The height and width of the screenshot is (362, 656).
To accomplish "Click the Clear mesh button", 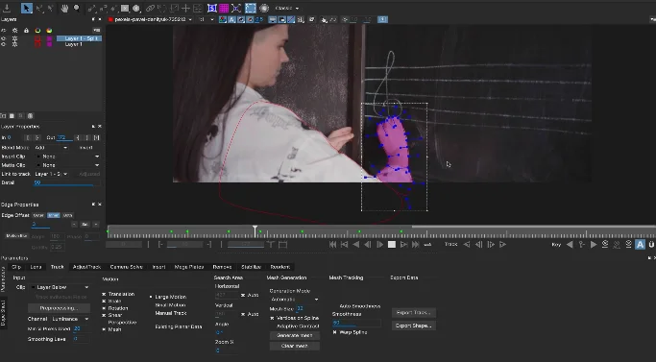I will click(x=295, y=346).
